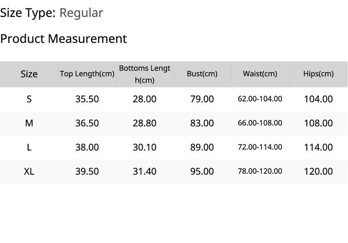The image size is (348, 243).
Task: Select the XL size row label
Action: pyautogui.click(x=29, y=172)
